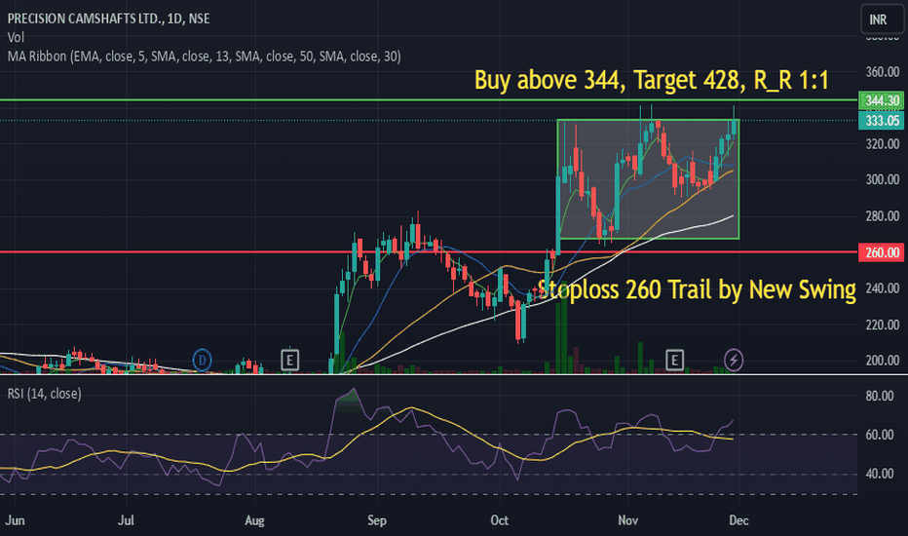The image size is (908, 536).
Task: Select the 'Buy above 344' text annotation
Action: pyautogui.click(x=652, y=80)
